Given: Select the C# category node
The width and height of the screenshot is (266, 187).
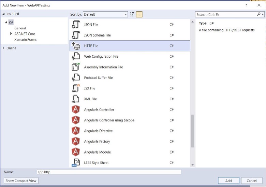Looking at the screenshot, I should [11, 23].
